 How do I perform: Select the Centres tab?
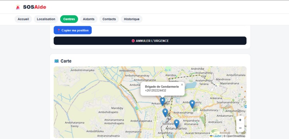click(x=69, y=19)
